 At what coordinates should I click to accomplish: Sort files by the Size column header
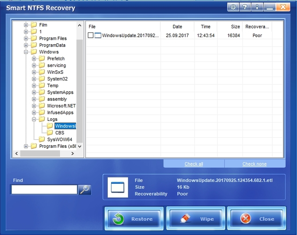coord(235,27)
